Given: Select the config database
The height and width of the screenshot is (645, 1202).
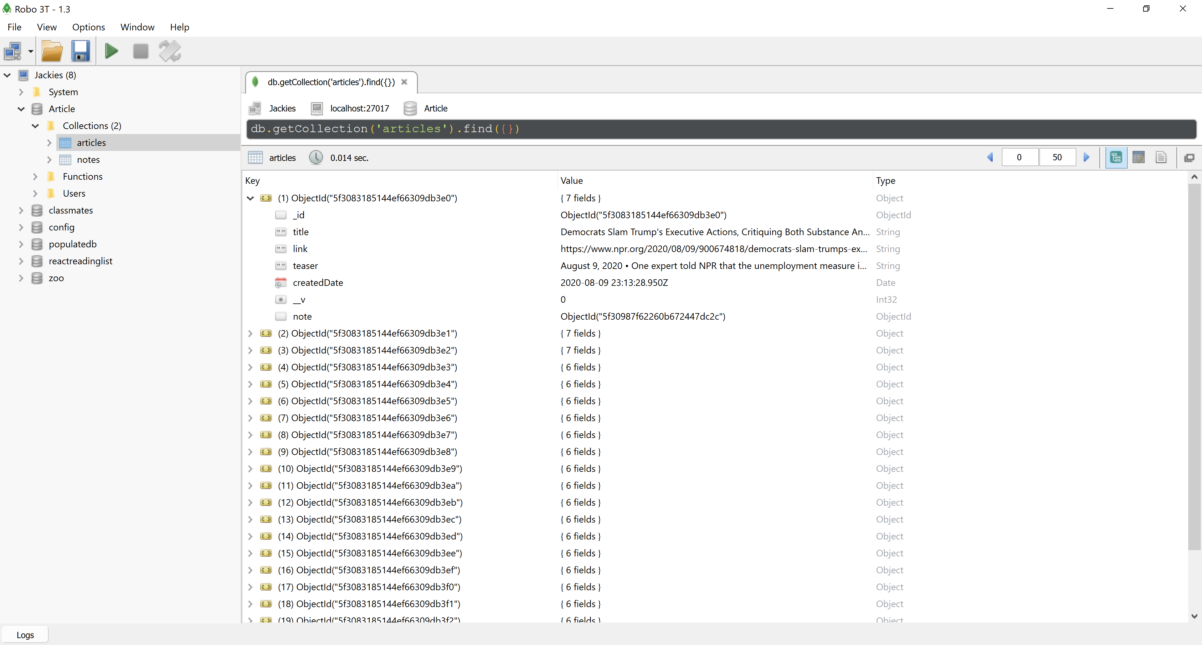Looking at the screenshot, I should coord(61,227).
